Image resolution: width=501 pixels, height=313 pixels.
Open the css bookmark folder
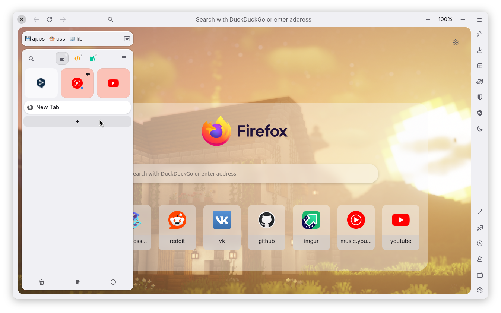57,39
